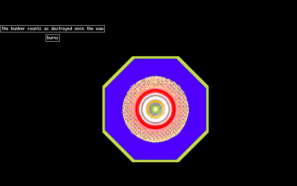Click the solid blue area inside the octagon
The width and height of the screenshot is (297, 186).
point(155,67)
